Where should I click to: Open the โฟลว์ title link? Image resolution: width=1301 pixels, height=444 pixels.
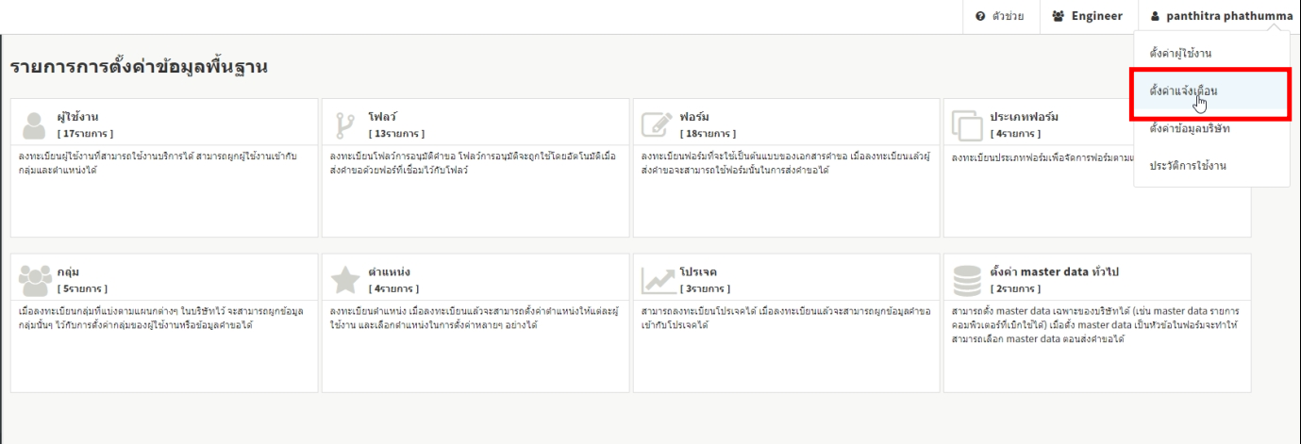click(382, 117)
